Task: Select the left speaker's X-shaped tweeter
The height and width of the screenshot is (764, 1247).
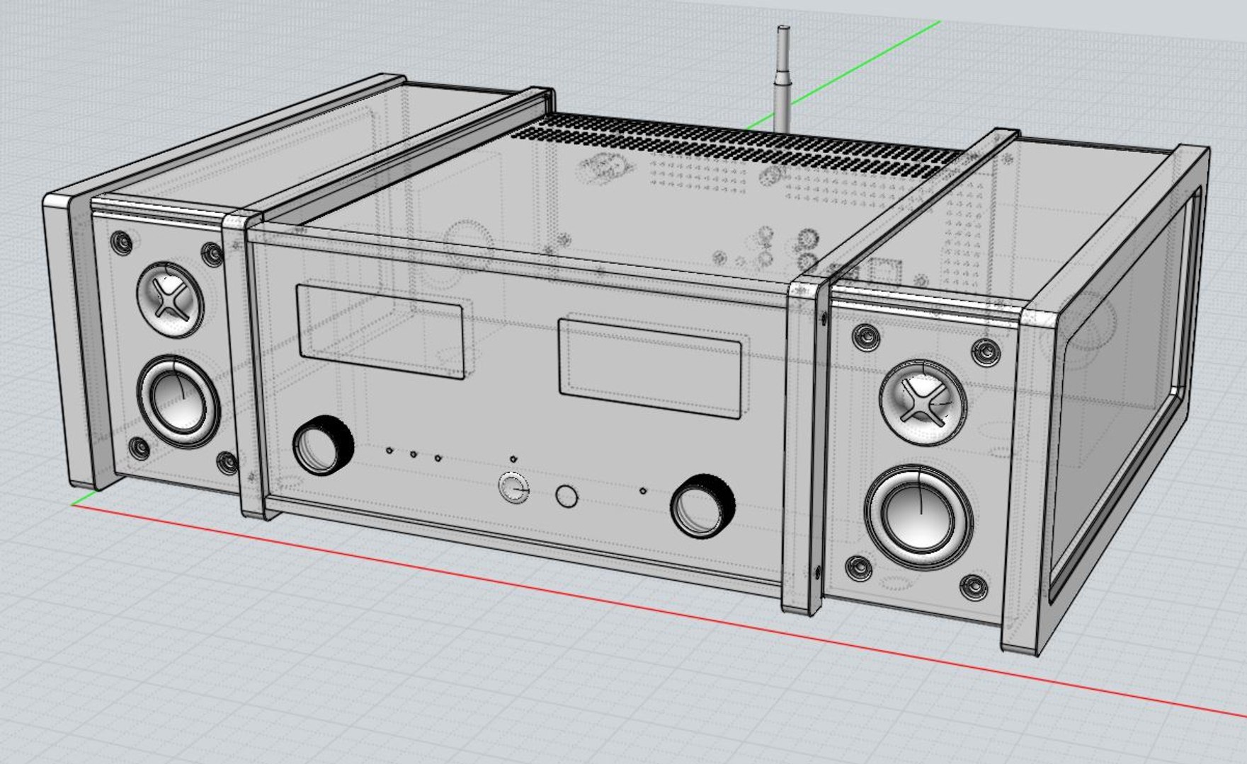Action: point(170,301)
